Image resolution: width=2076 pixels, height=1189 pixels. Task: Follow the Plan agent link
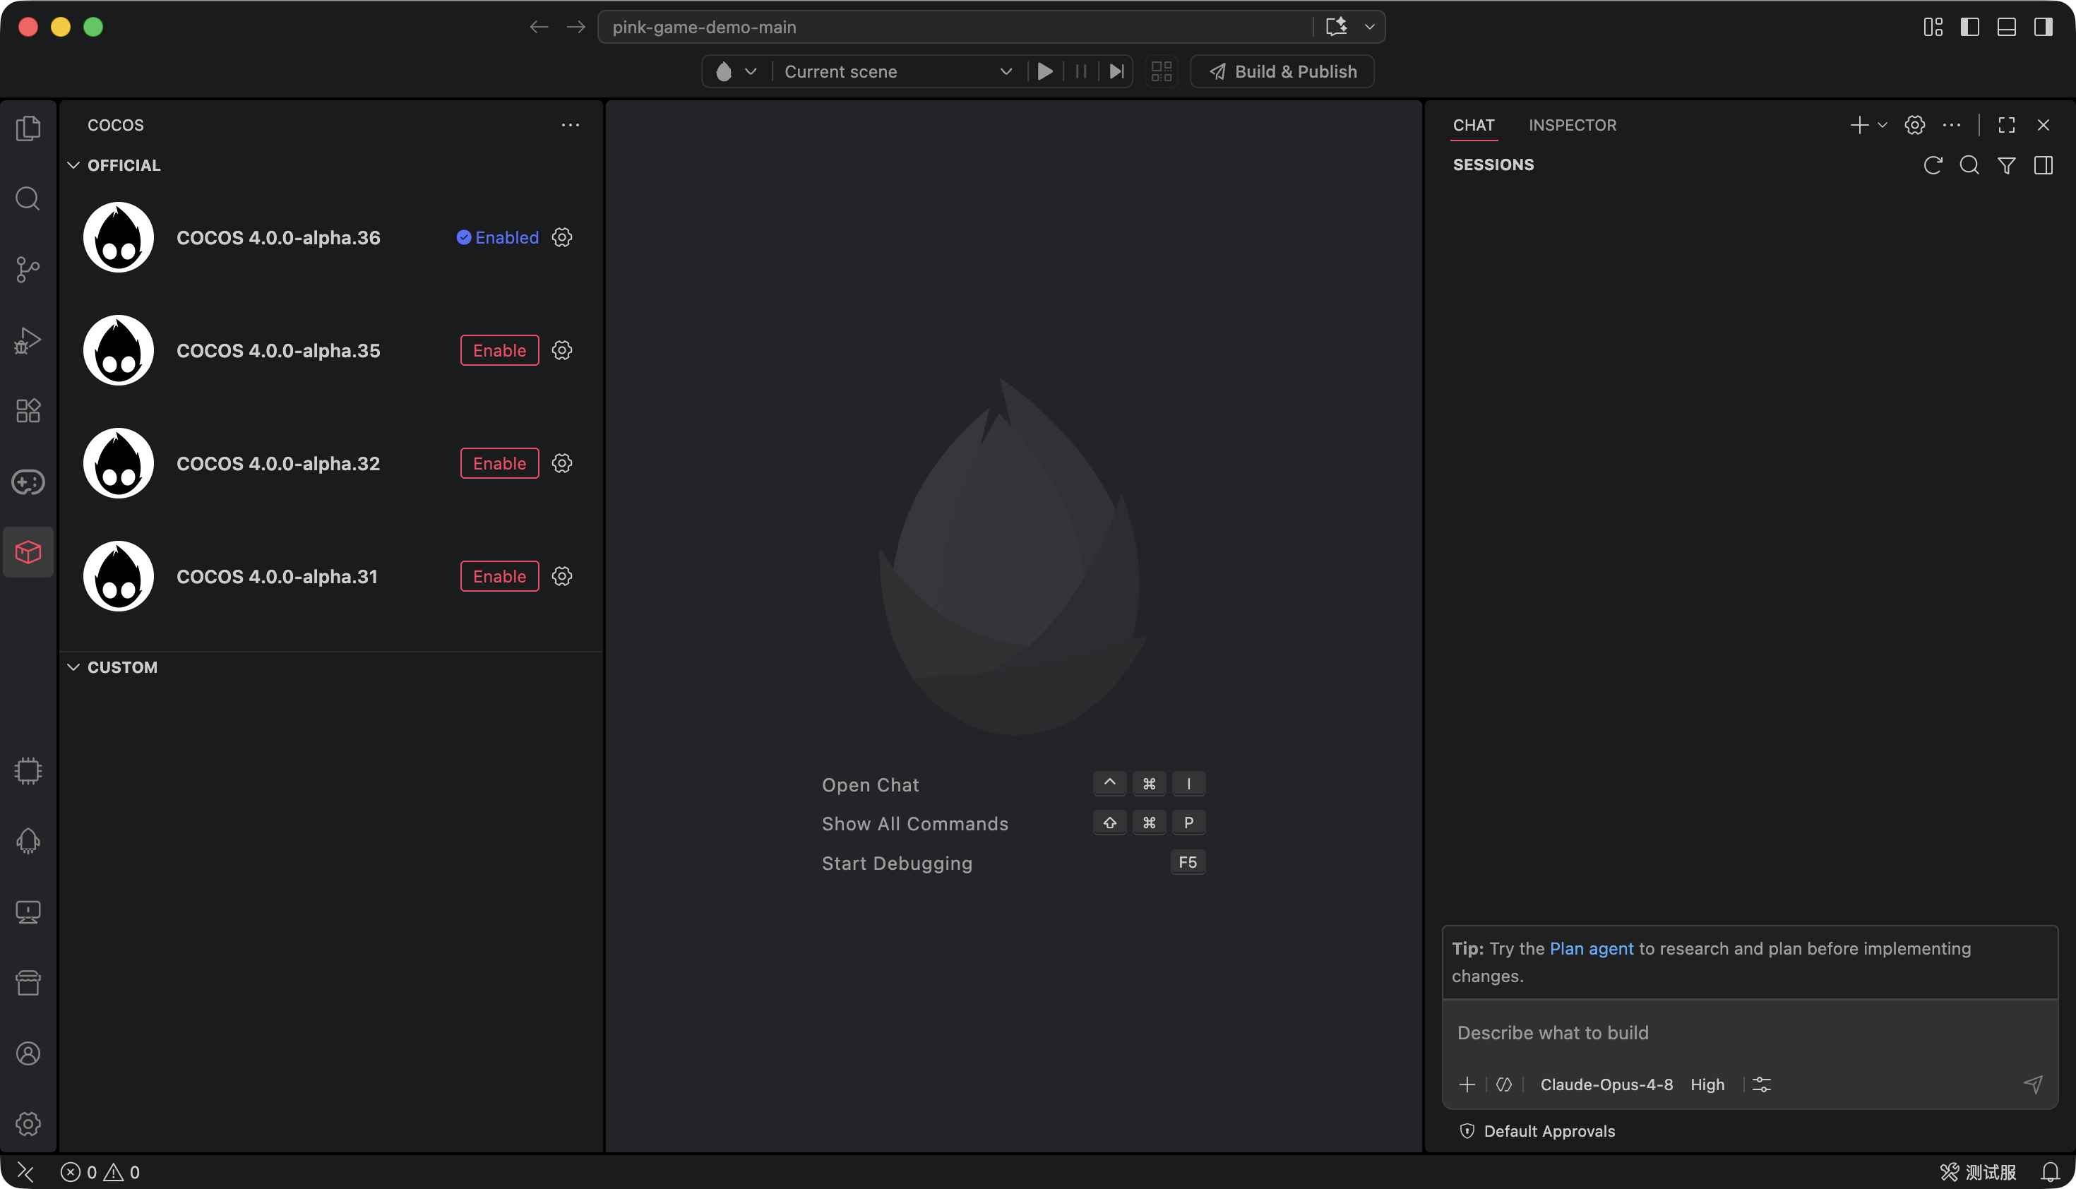pyautogui.click(x=1591, y=949)
